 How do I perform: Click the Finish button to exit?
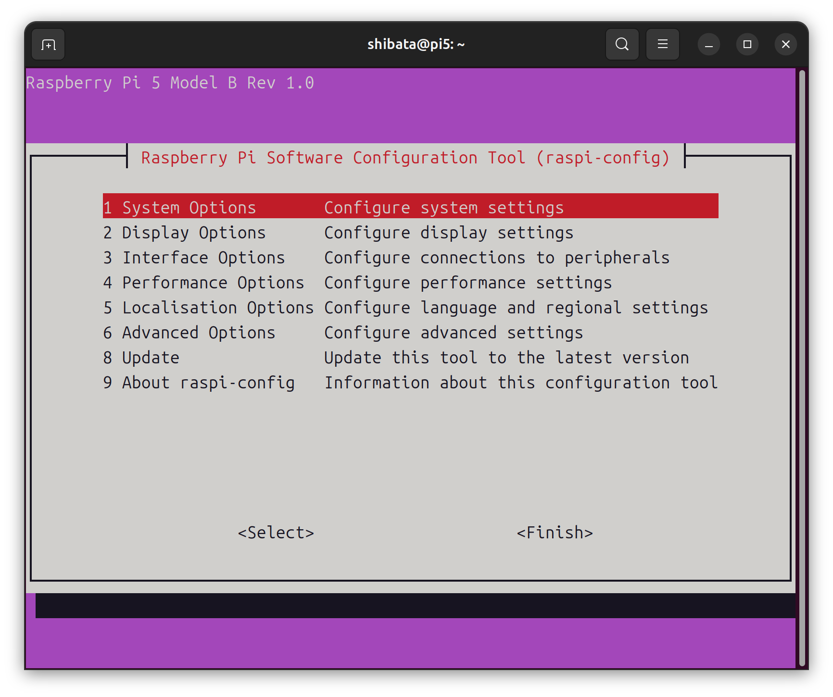[x=554, y=532]
